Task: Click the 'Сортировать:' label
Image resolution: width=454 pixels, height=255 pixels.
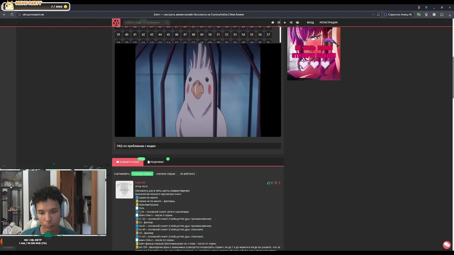Action: 122,174
